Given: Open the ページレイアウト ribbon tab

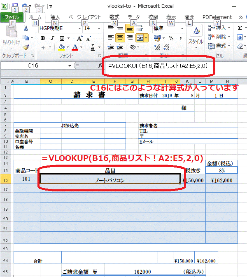Looking at the screenshot, I should tap(84, 17).
